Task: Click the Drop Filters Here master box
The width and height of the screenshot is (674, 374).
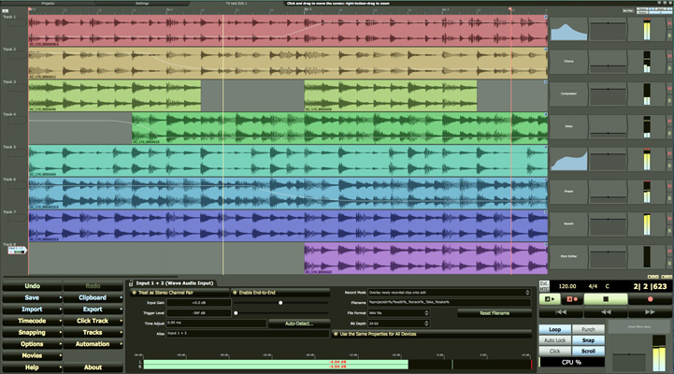Action: pos(639,327)
